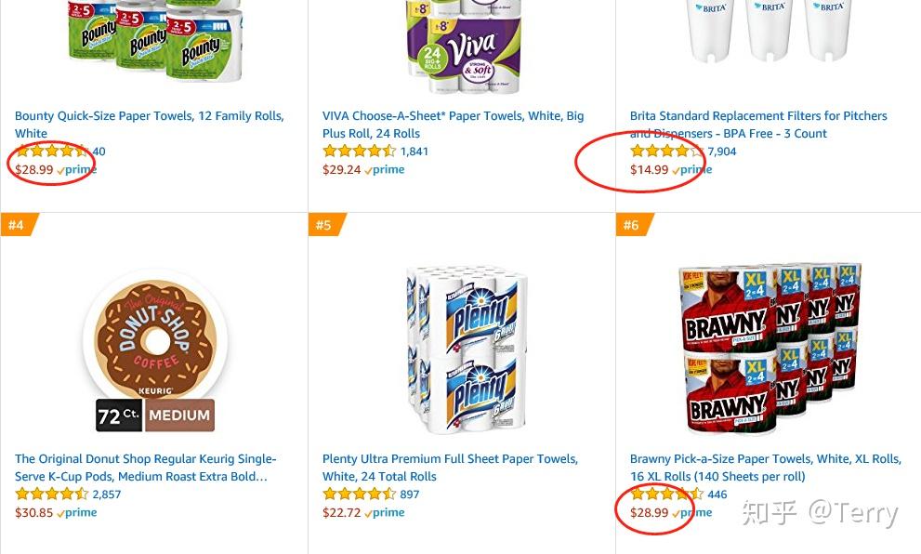This screenshot has width=921, height=554.
Task: Open the 1,841 reviews for VIVA
Action: (x=414, y=152)
